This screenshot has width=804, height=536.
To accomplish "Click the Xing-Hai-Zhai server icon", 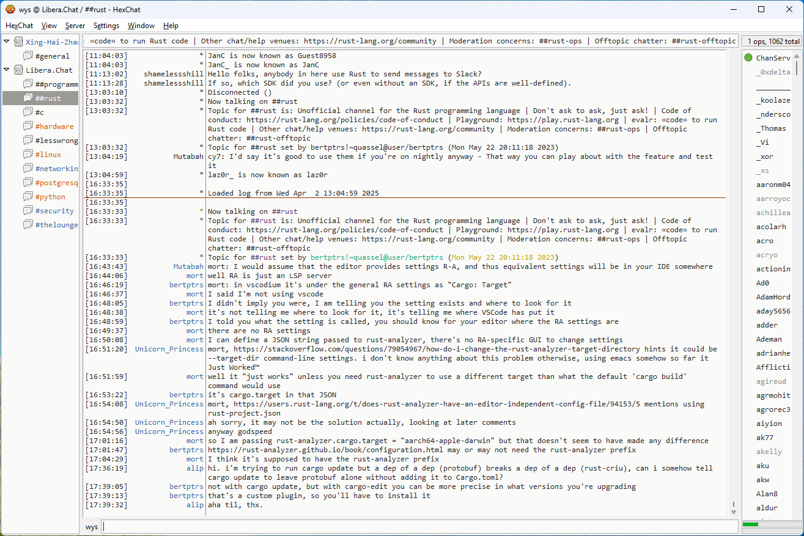I will pos(19,42).
